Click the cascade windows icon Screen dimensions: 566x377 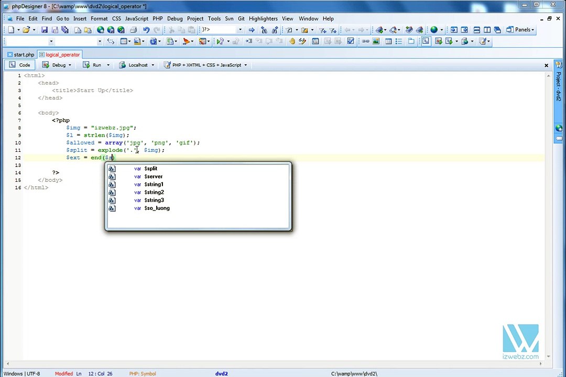497,30
